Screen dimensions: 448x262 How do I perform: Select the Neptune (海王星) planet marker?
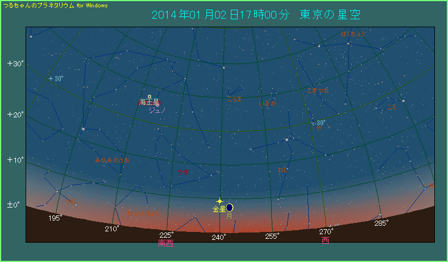pos(150,96)
